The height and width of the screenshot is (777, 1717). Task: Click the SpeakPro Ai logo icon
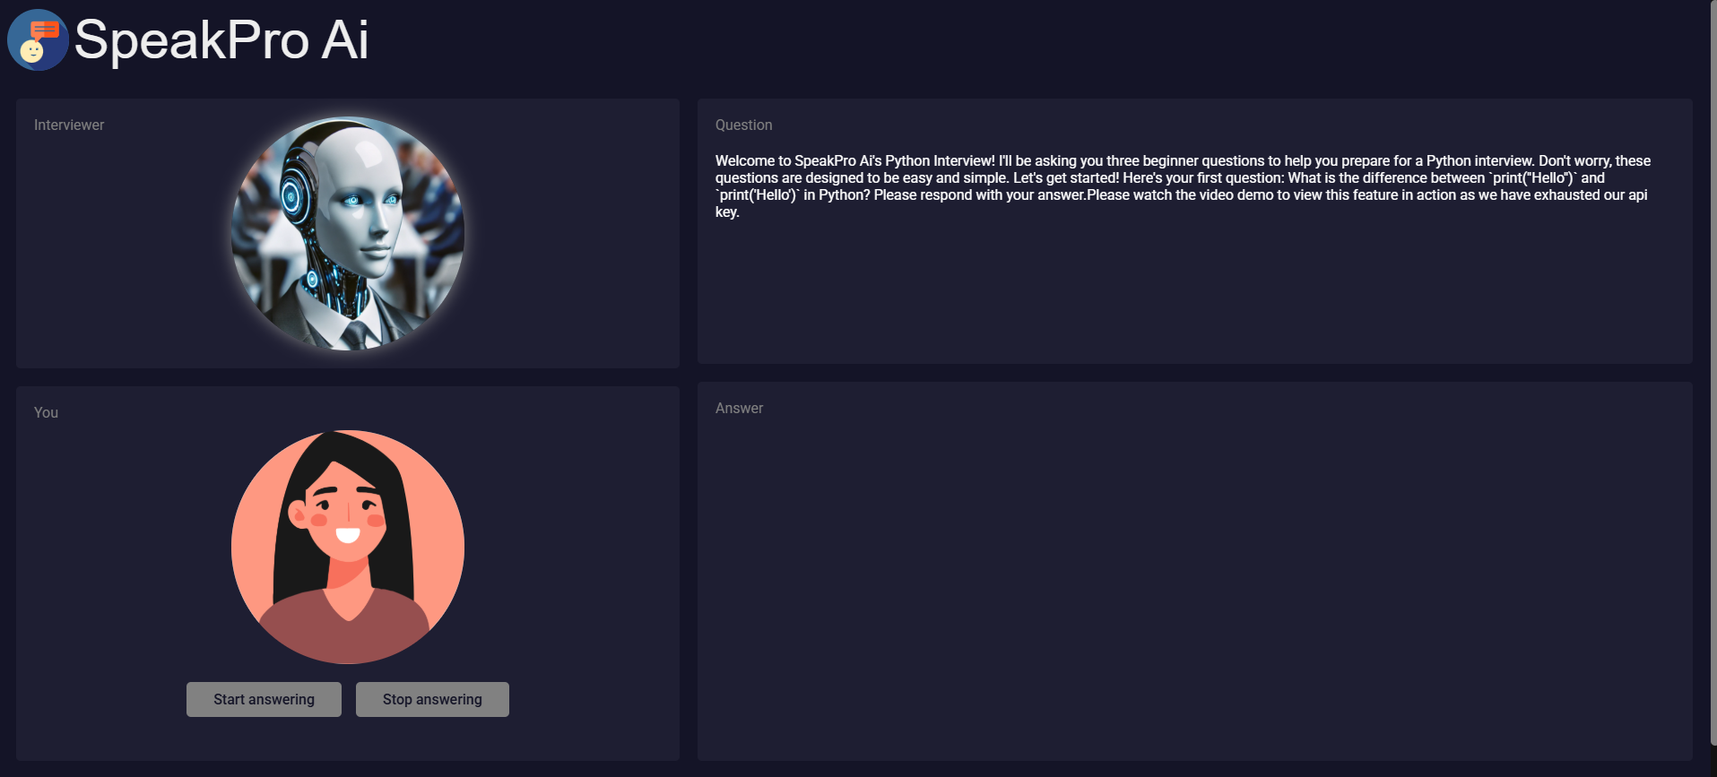pos(38,40)
